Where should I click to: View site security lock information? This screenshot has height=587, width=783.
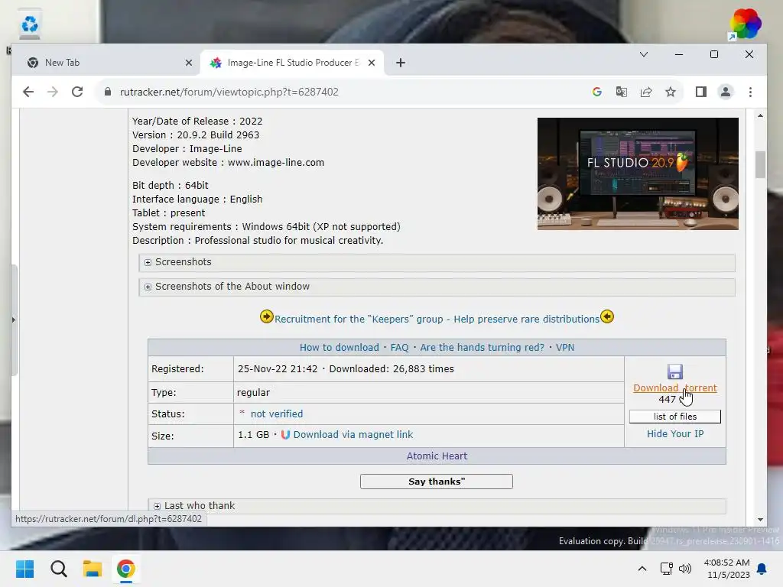pyautogui.click(x=107, y=92)
